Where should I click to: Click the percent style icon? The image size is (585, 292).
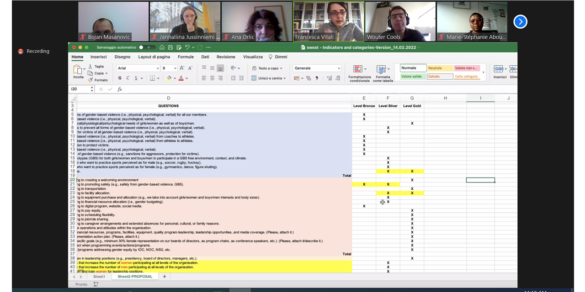click(x=308, y=78)
